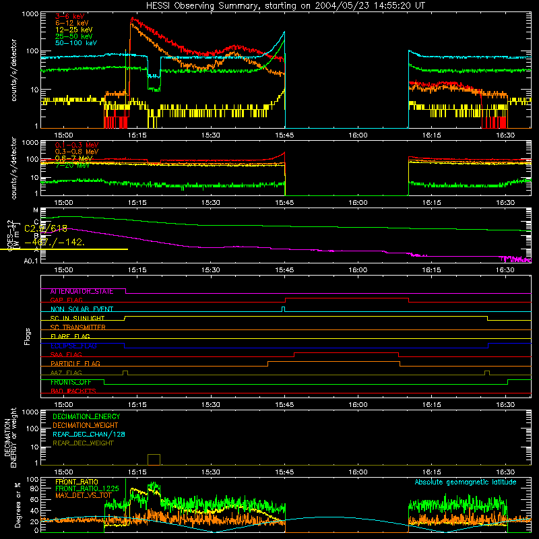
Task: Click the DECIMATION_ENERGY legend label
Action: 86,416
